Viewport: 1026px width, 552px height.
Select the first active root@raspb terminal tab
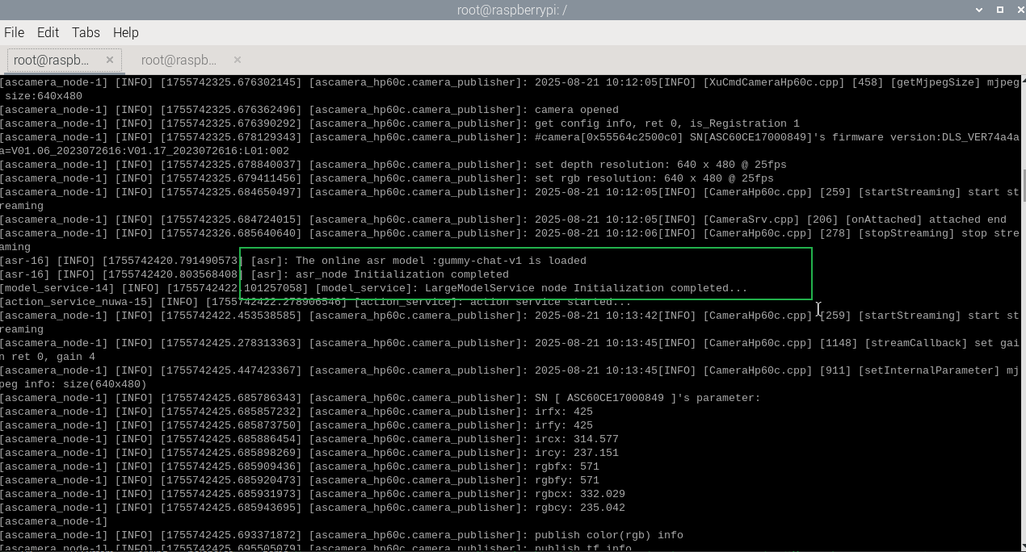[x=52, y=60]
